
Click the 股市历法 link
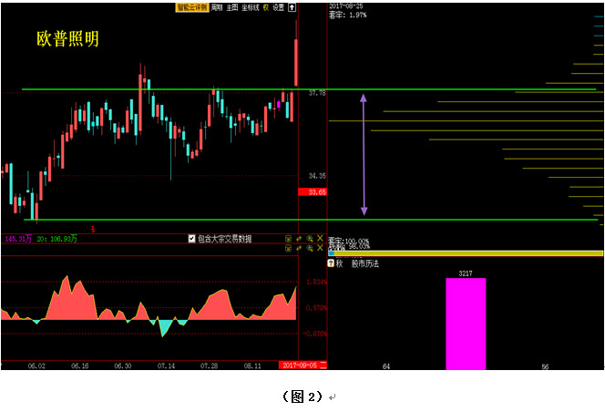pos(364,263)
